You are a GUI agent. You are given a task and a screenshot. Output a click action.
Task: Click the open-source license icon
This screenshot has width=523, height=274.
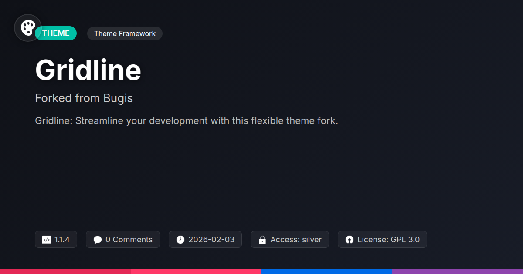(x=350, y=240)
